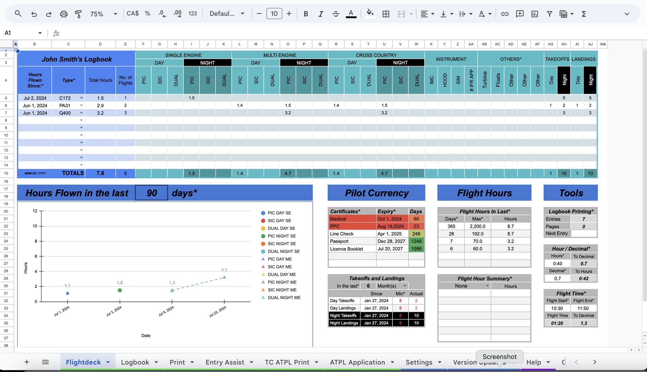Insert a link

(505, 14)
